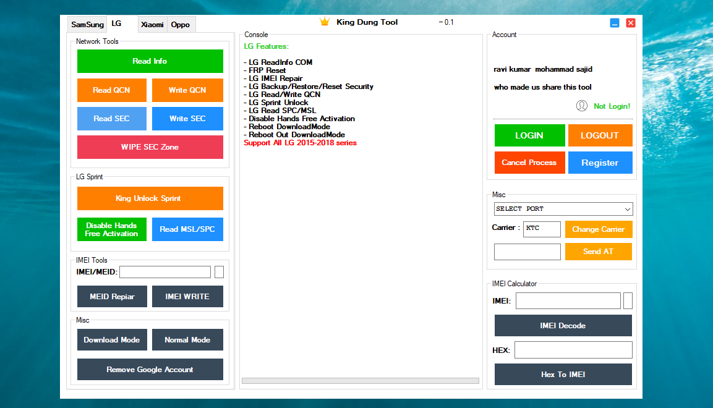Viewport: 713px width, 408px height.
Task: Click 'LG Read SPC/MSL' console line
Action: tap(280, 111)
